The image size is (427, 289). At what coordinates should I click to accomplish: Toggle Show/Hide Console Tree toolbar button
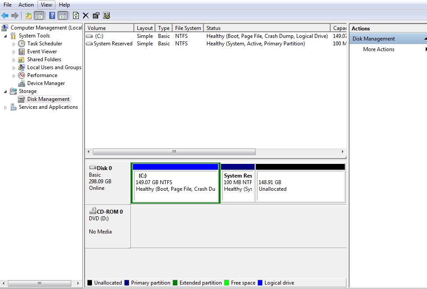click(x=39, y=15)
